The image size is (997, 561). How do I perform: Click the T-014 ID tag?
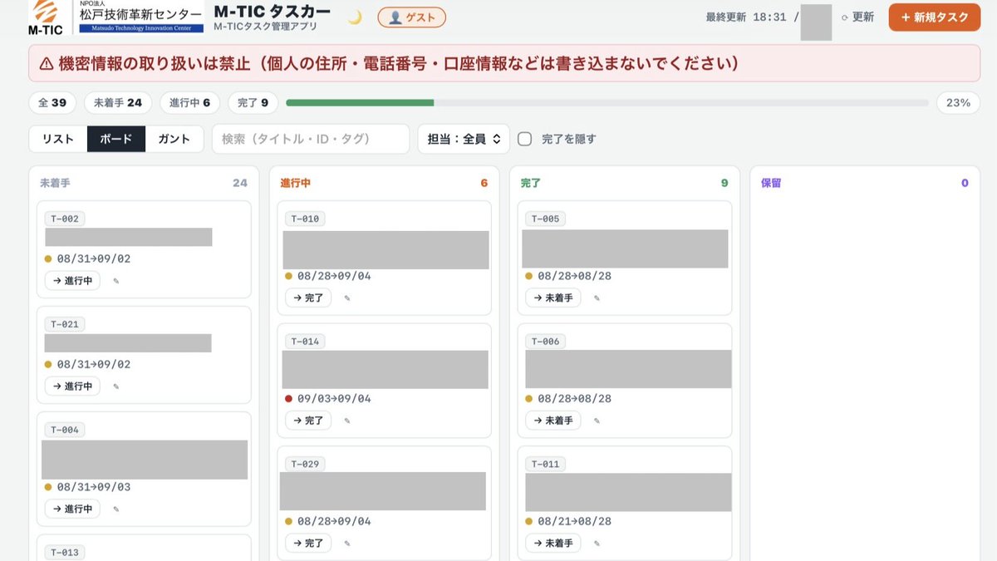click(305, 341)
